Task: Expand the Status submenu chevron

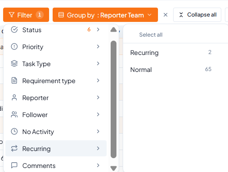Action: [98, 29]
